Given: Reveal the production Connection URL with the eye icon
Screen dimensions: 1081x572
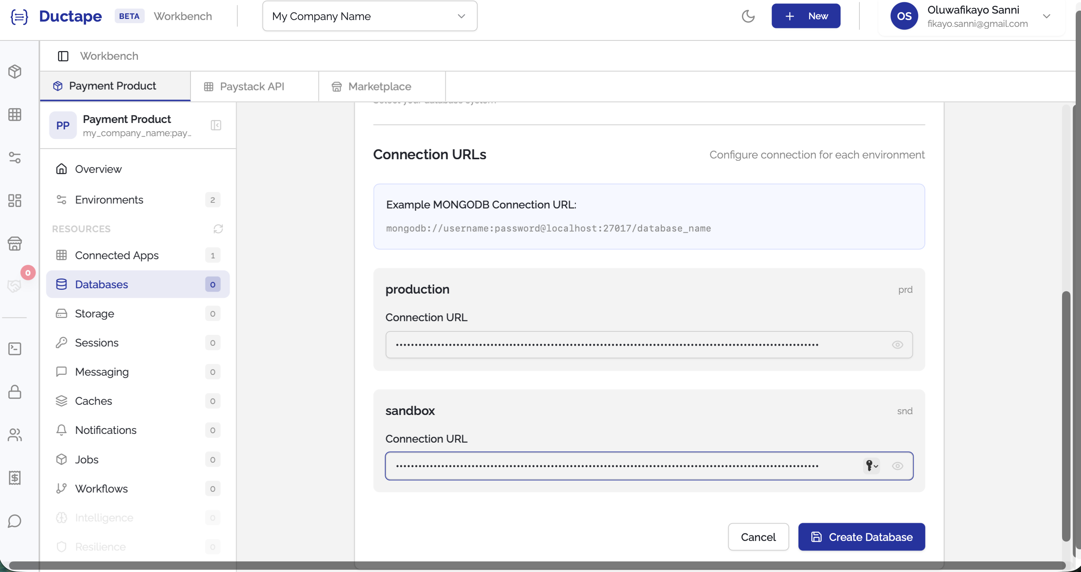Looking at the screenshot, I should 898,345.
